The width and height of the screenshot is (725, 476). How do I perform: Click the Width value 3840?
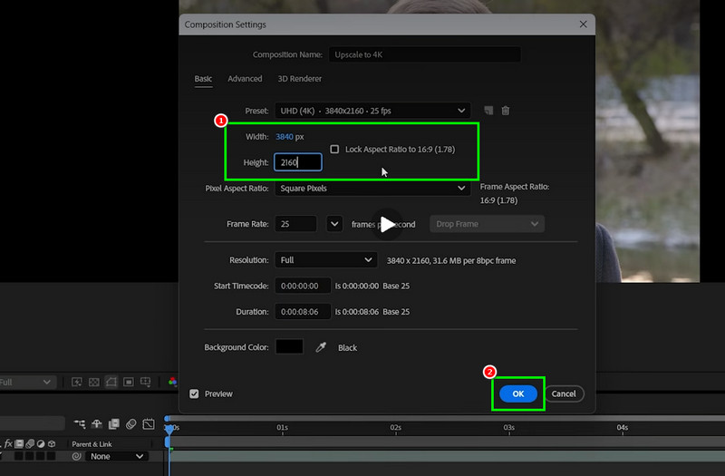click(285, 137)
